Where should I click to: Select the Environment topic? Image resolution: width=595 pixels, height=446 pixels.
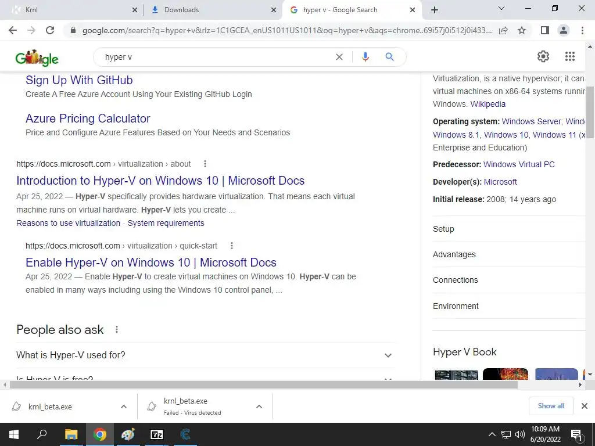coord(508,306)
